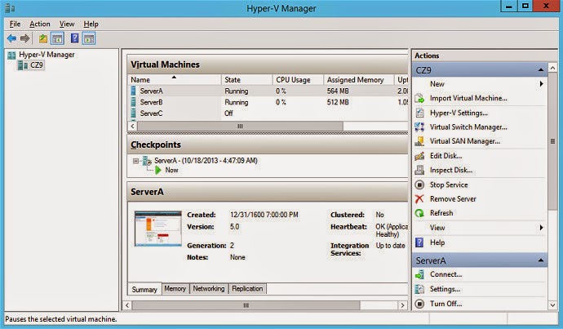Image resolution: width=563 pixels, height=329 pixels.
Task: Open the View menu
Action: click(x=67, y=24)
